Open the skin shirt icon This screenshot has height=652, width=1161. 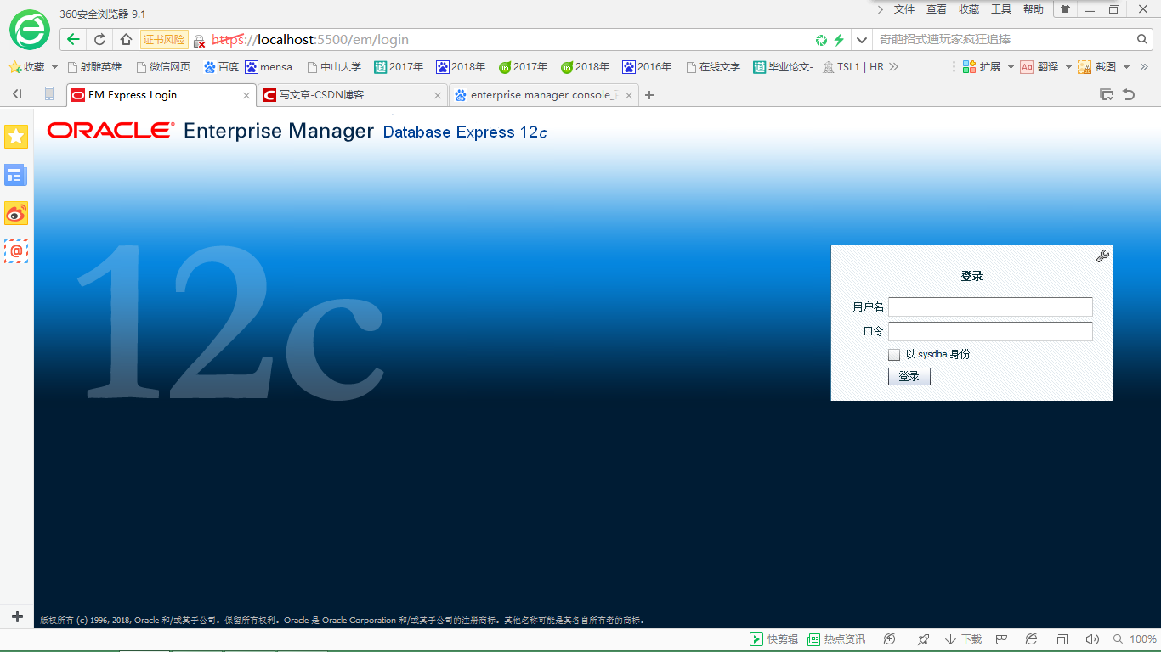click(1065, 9)
